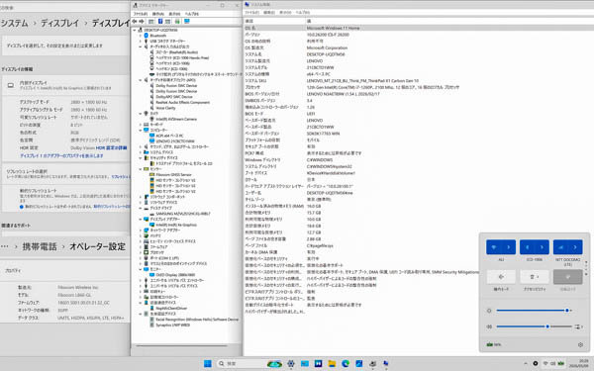Expand USB コネクタ マネージャー node
The image size is (594, 371).
pyautogui.click(x=141, y=41)
